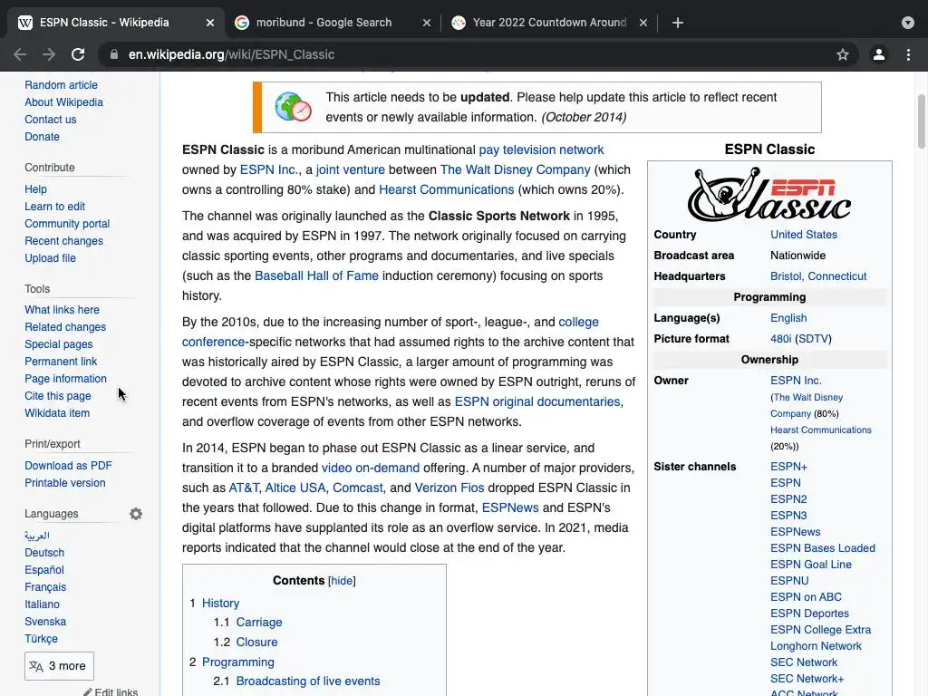Open the Wikidata item link
The image size is (928, 696).
pos(57,412)
